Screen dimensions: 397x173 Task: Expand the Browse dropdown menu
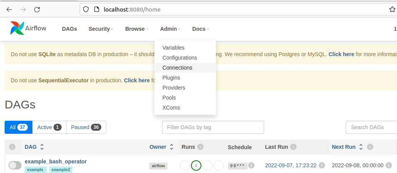(137, 29)
